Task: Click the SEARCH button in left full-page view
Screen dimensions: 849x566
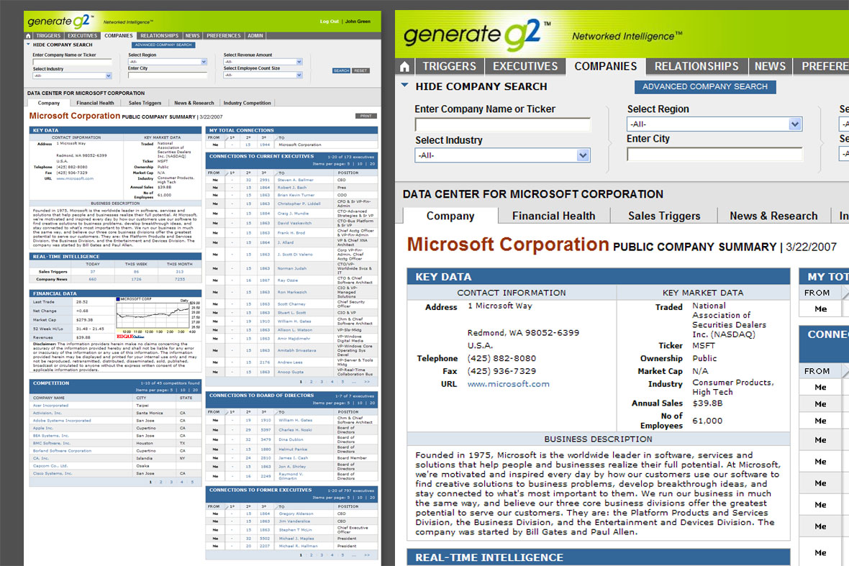Action: (x=341, y=71)
